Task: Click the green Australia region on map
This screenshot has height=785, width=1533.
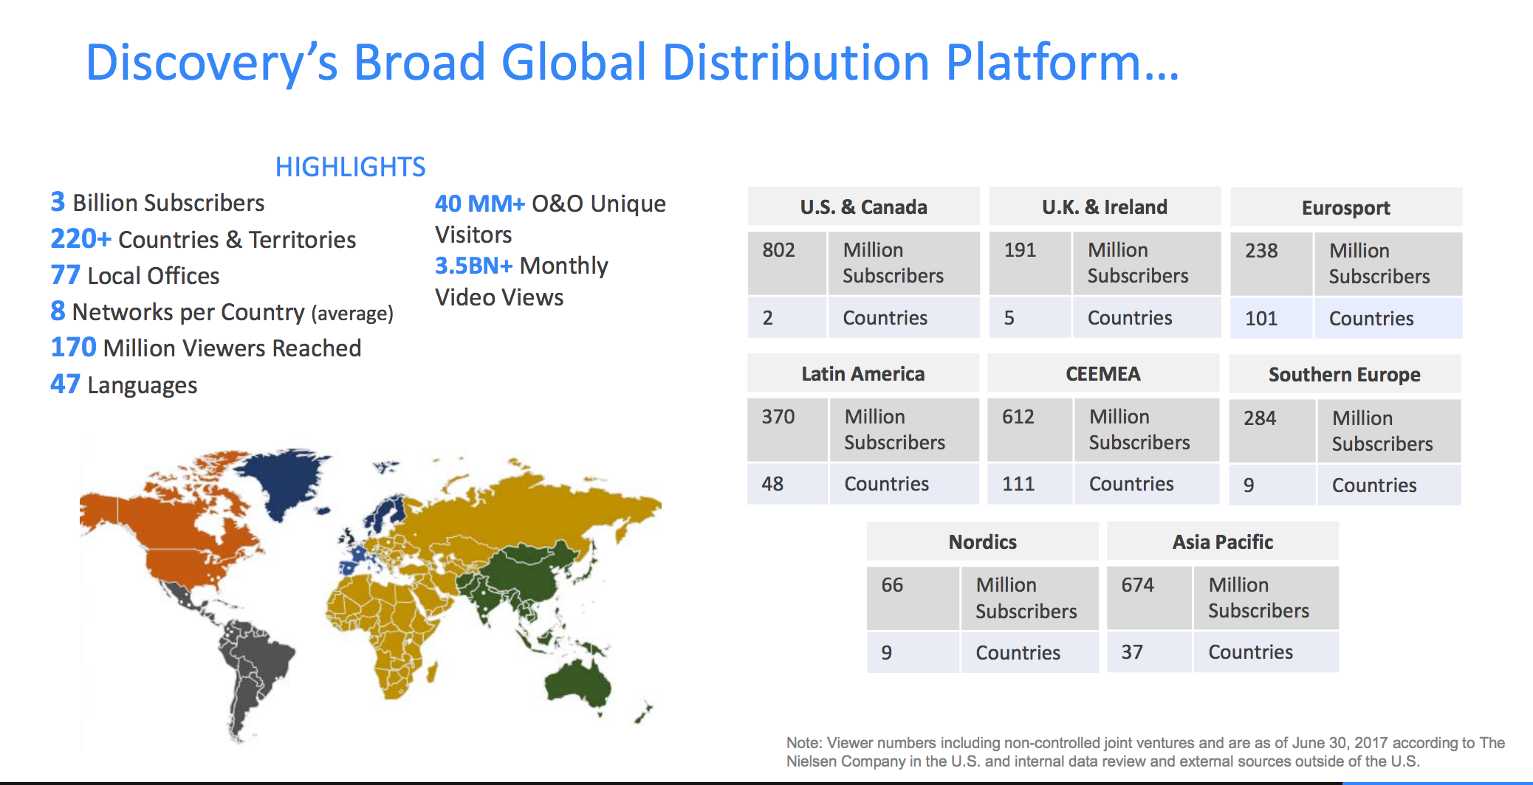Action: pyautogui.click(x=578, y=682)
